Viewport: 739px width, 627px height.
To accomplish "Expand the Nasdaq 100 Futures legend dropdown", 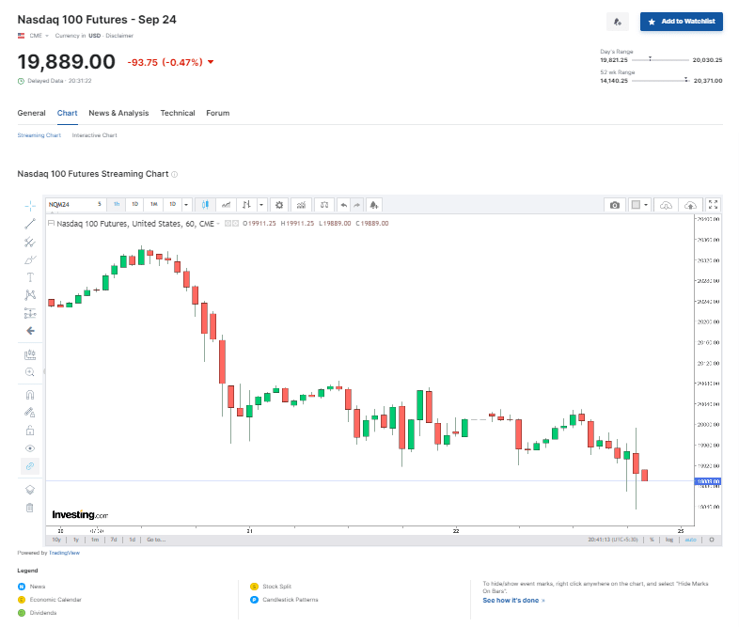I will point(218,224).
